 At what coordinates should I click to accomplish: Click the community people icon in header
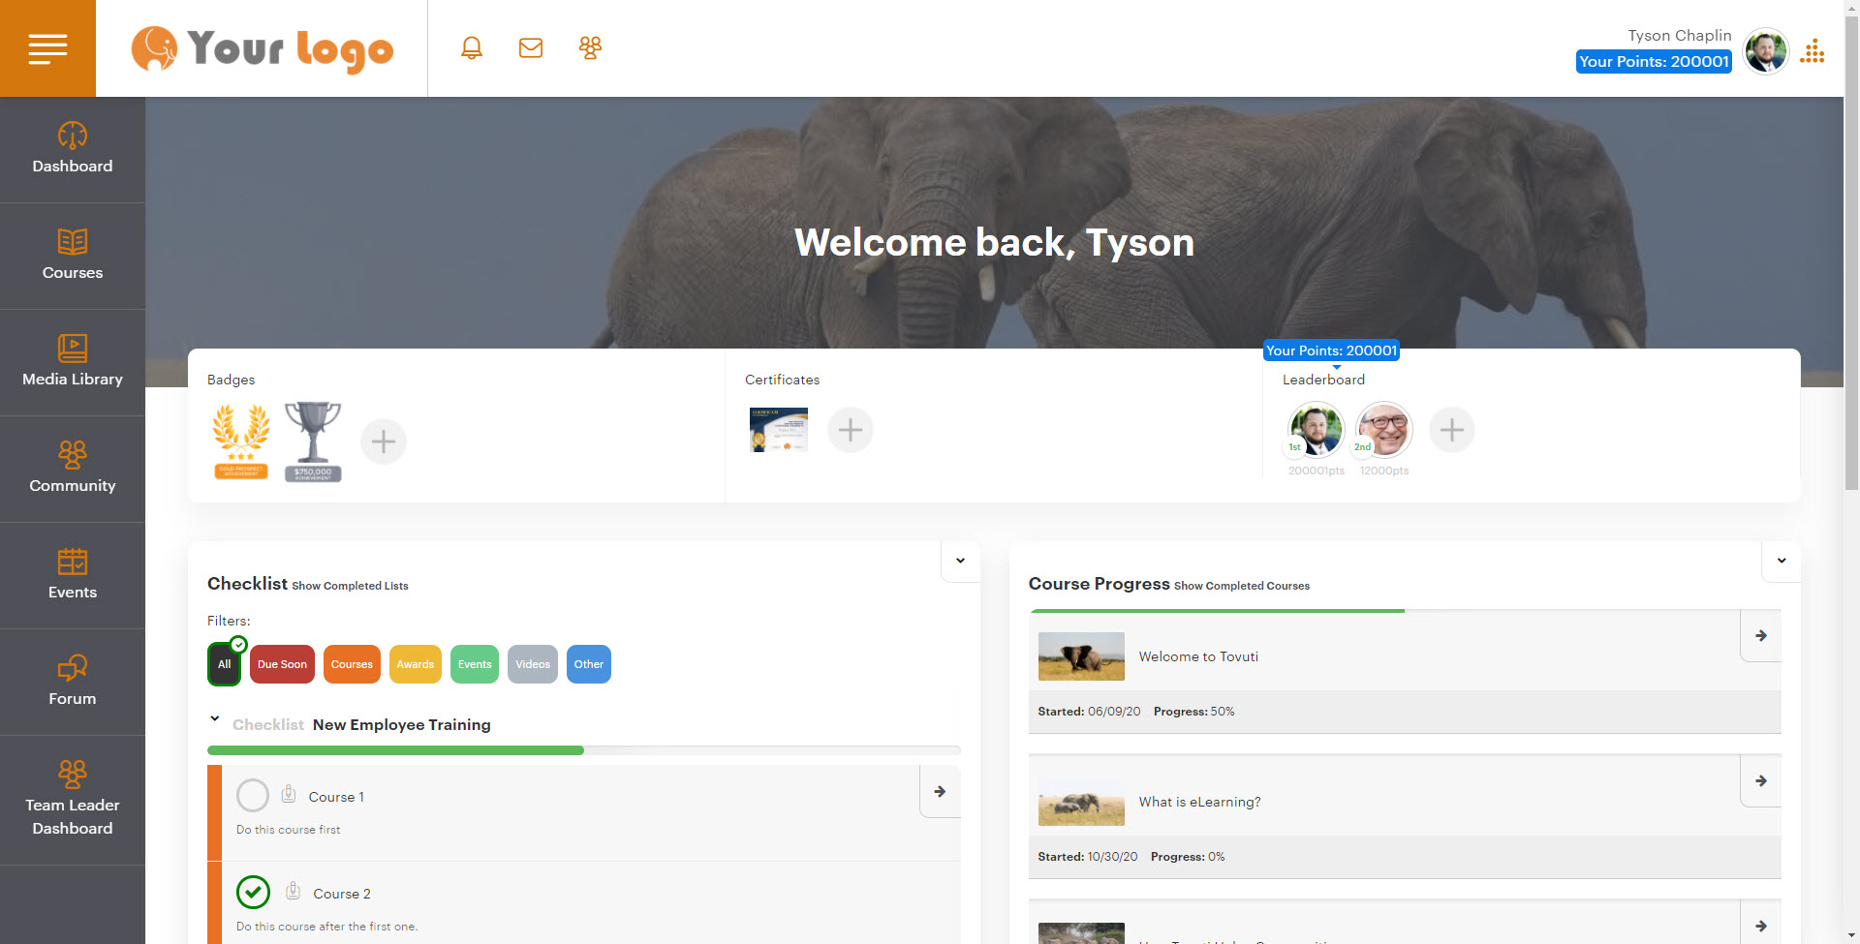coord(590,47)
